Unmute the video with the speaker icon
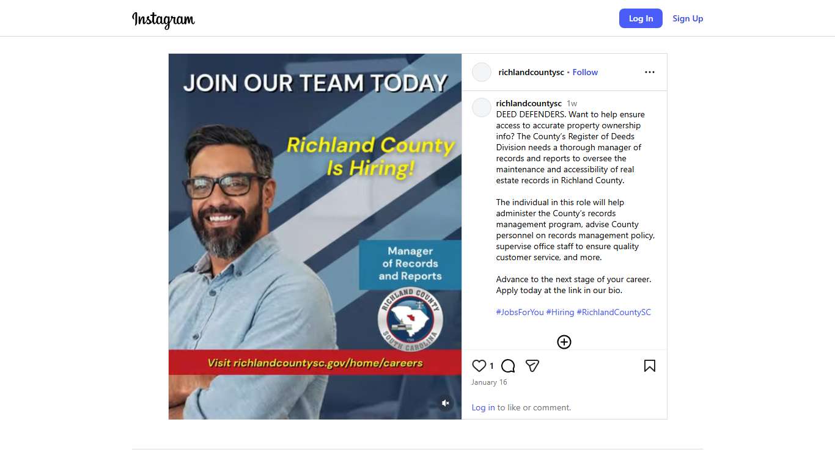The width and height of the screenshot is (835, 469). (446, 403)
